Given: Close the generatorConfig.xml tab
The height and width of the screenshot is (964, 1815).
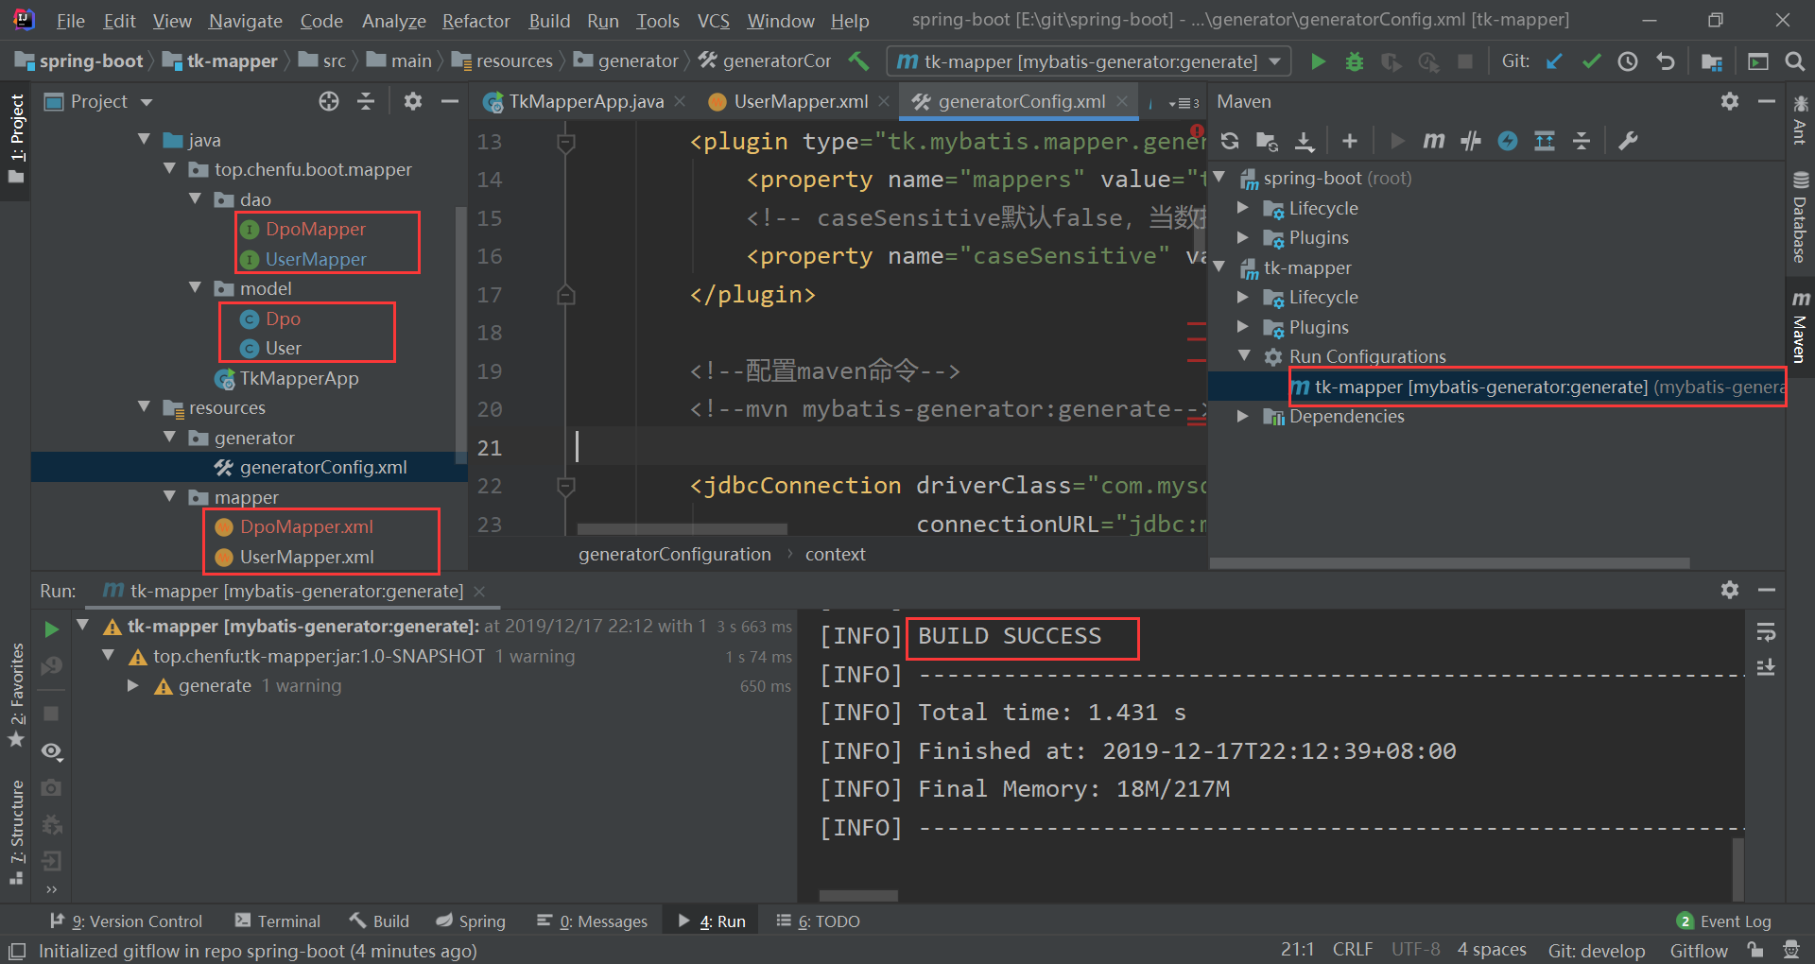Looking at the screenshot, I should click(x=1122, y=101).
